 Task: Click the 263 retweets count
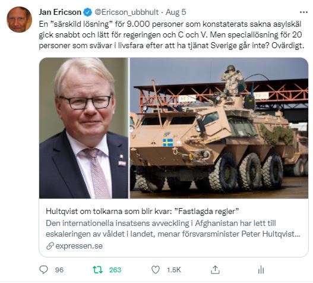[x=115, y=270]
